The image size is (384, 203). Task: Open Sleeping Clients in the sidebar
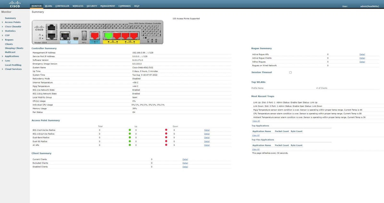pos(14,48)
